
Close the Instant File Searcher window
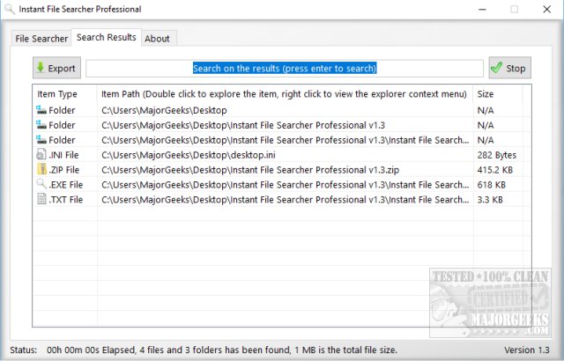pyautogui.click(x=546, y=9)
